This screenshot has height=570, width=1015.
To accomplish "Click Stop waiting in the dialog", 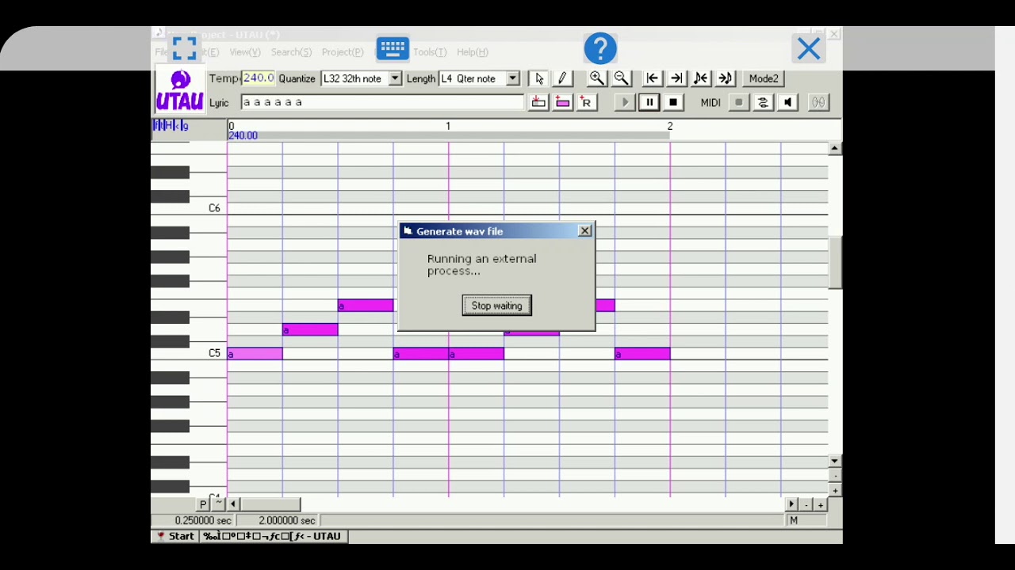I will 497,306.
